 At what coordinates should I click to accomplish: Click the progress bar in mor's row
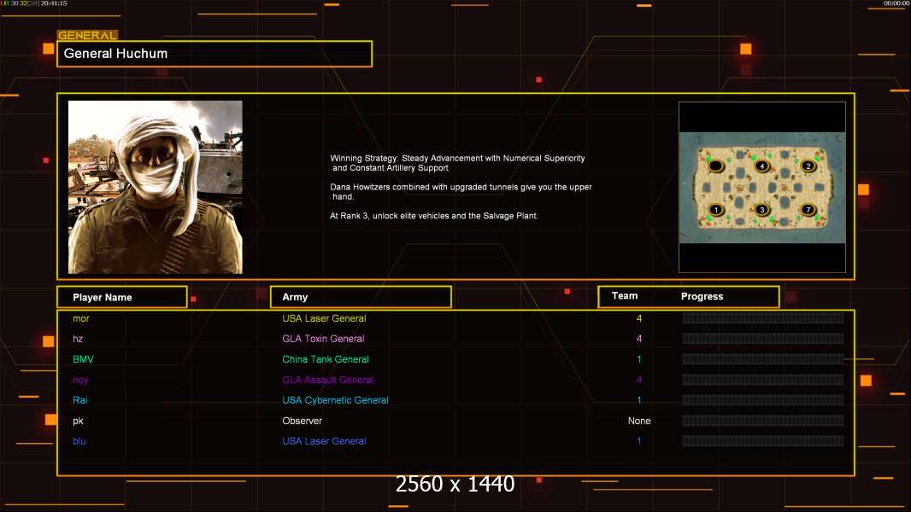coord(763,317)
